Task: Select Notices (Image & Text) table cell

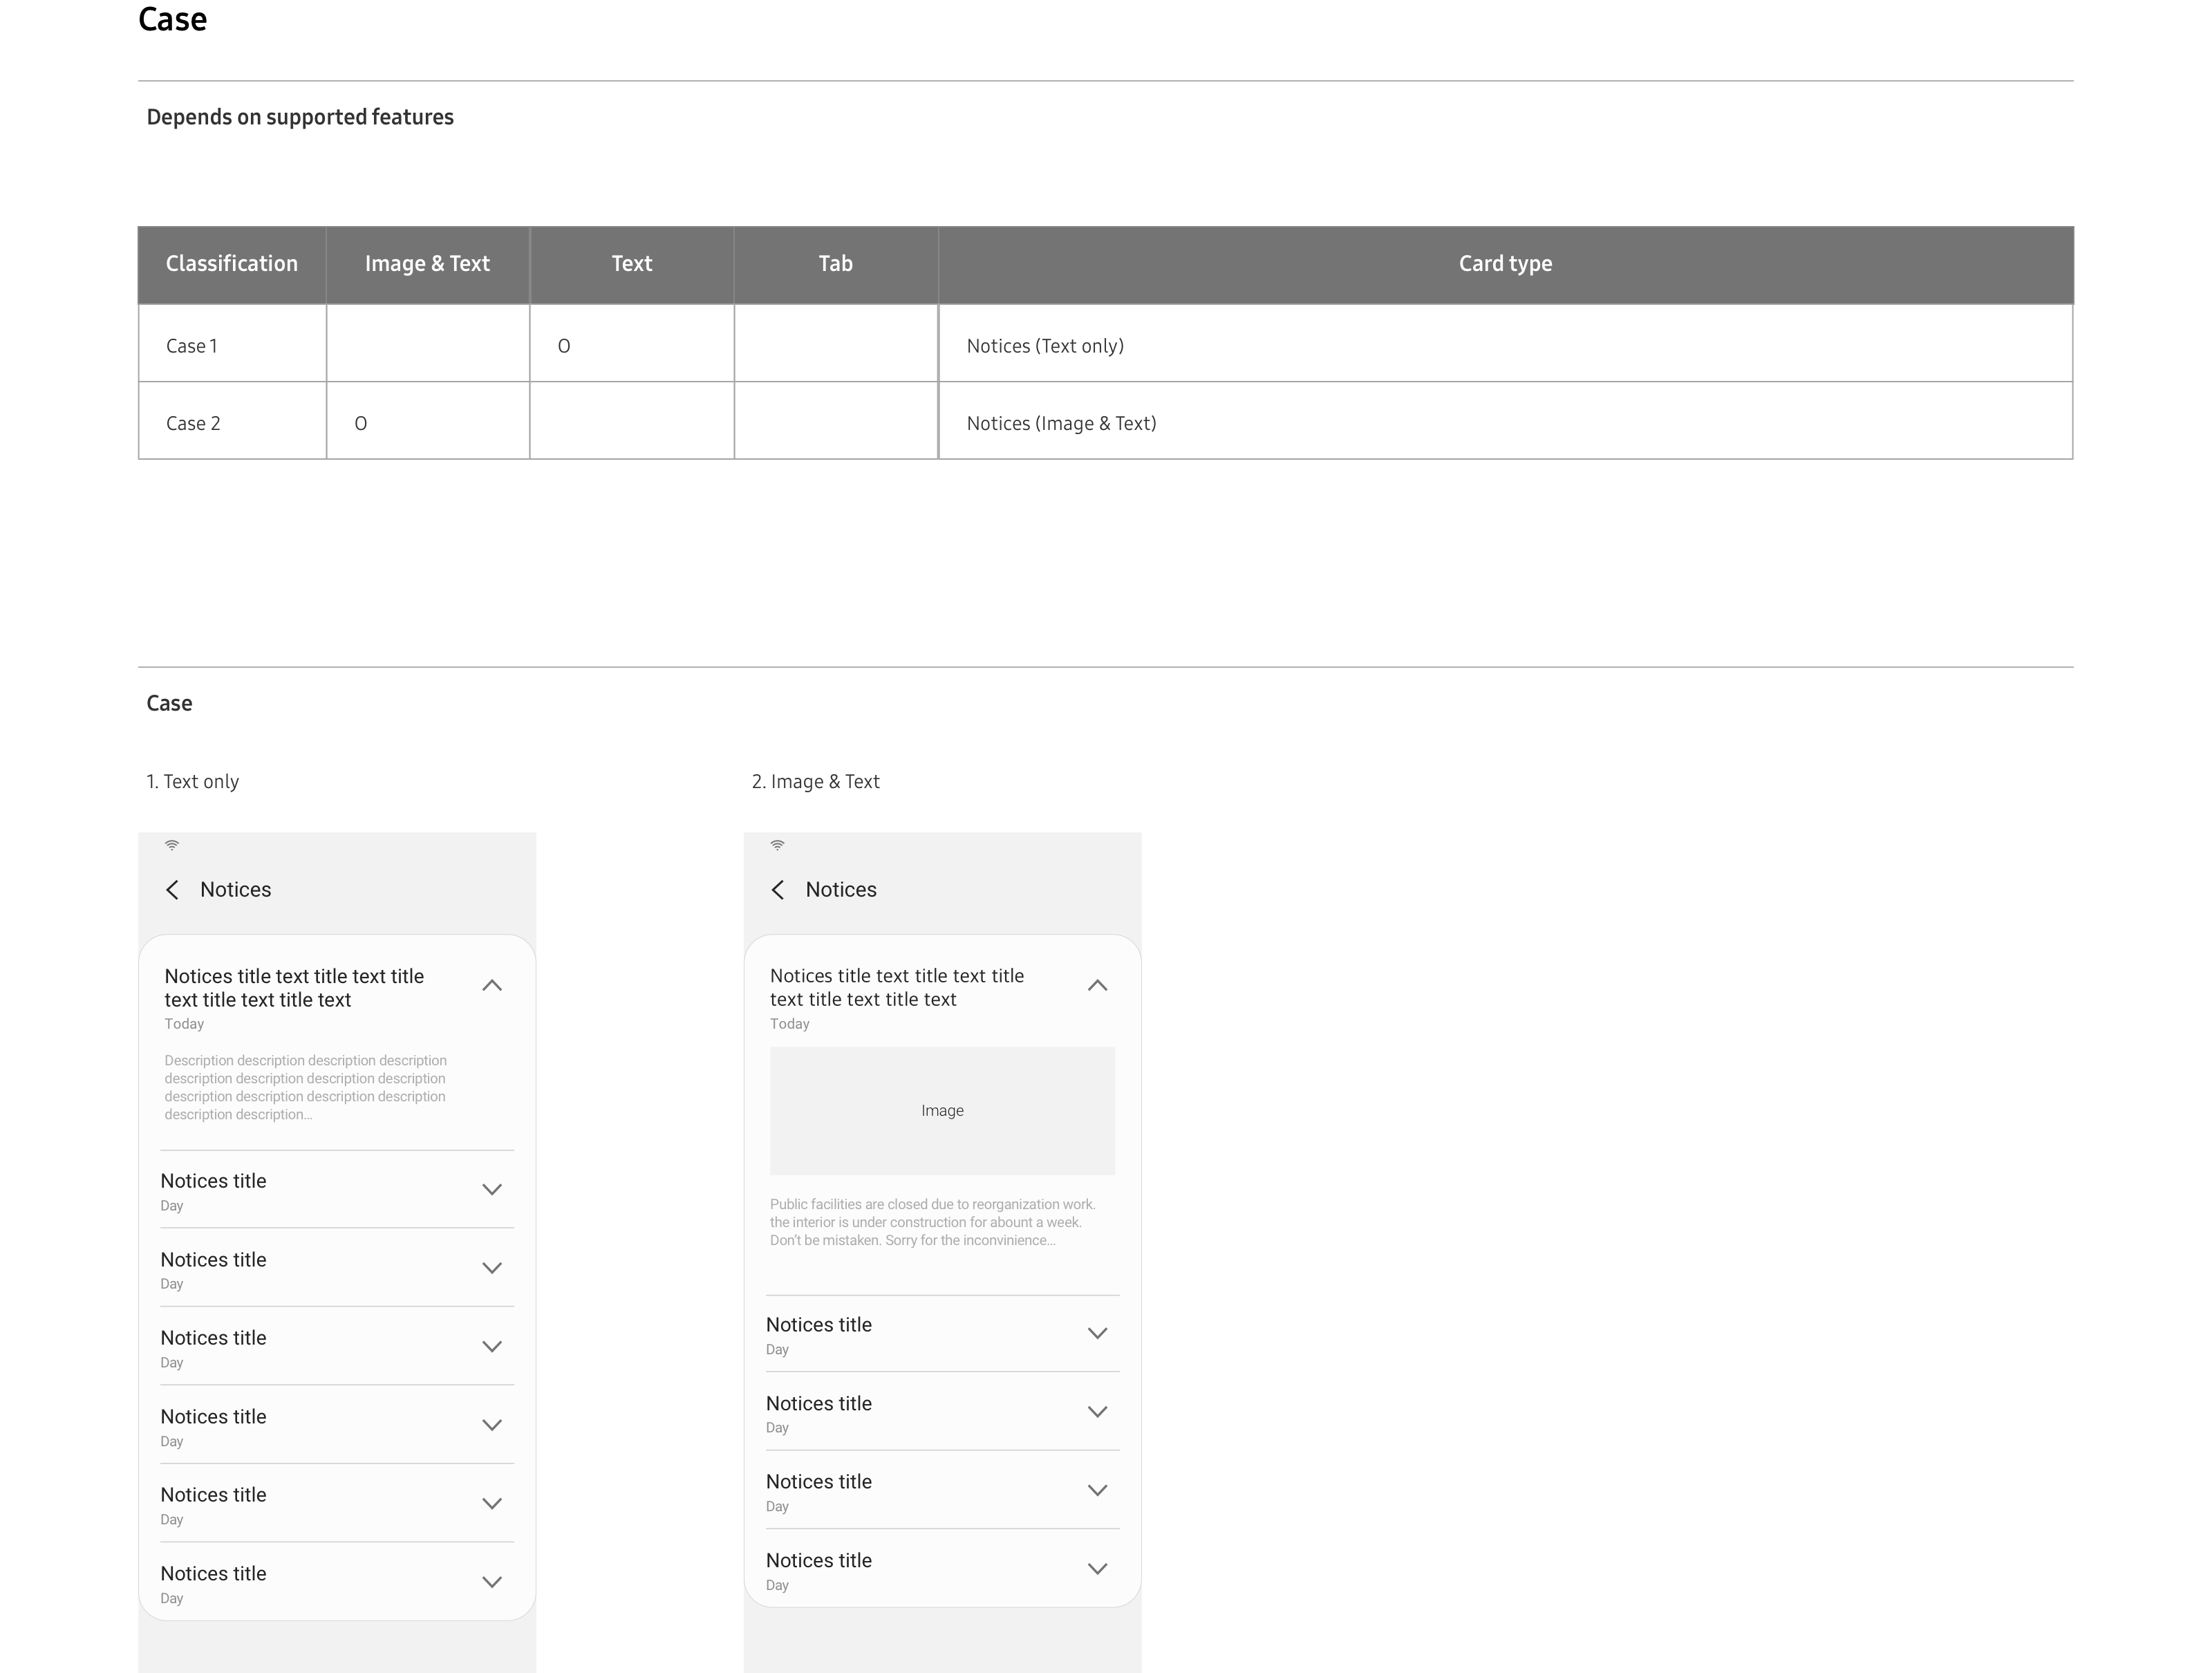Action: click(x=1061, y=424)
